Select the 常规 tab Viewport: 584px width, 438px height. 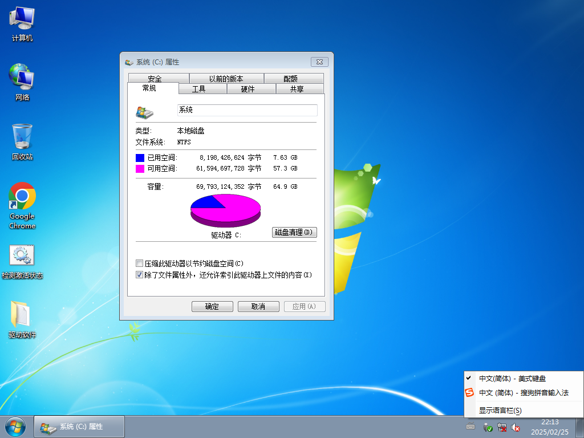point(153,88)
